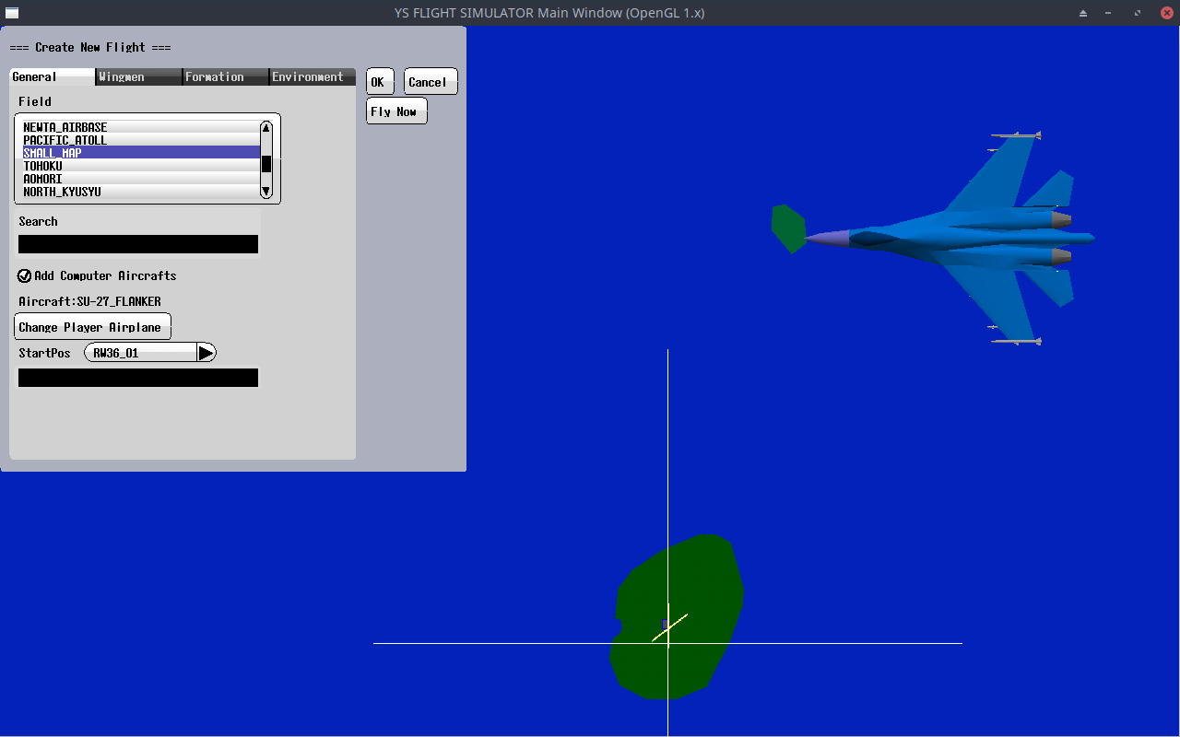Select SMALL_MAP in field list
Image resolution: width=1180 pixels, height=737 pixels.
[141, 153]
